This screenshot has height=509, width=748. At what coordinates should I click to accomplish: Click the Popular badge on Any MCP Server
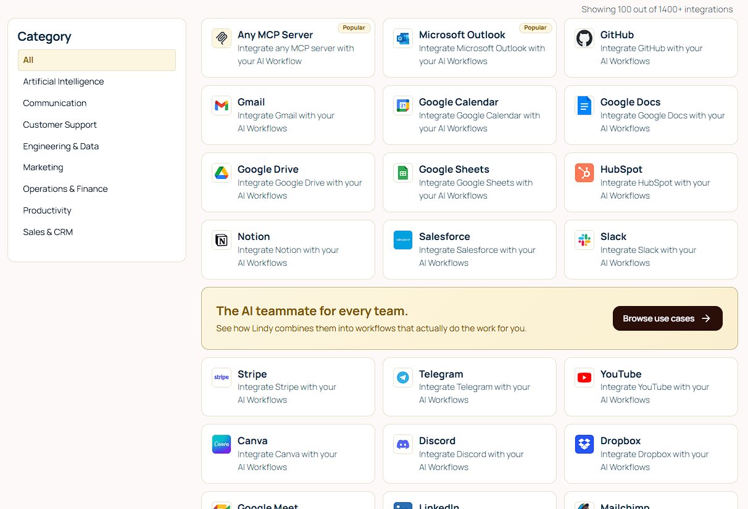coord(354,28)
